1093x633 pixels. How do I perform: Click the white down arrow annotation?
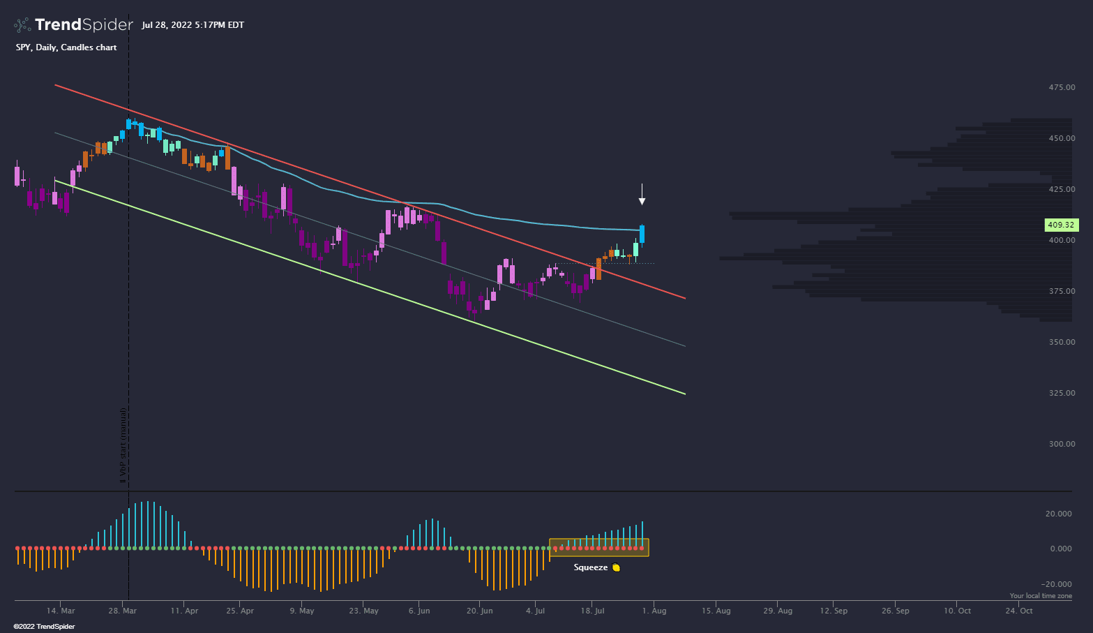tap(642, 195)
